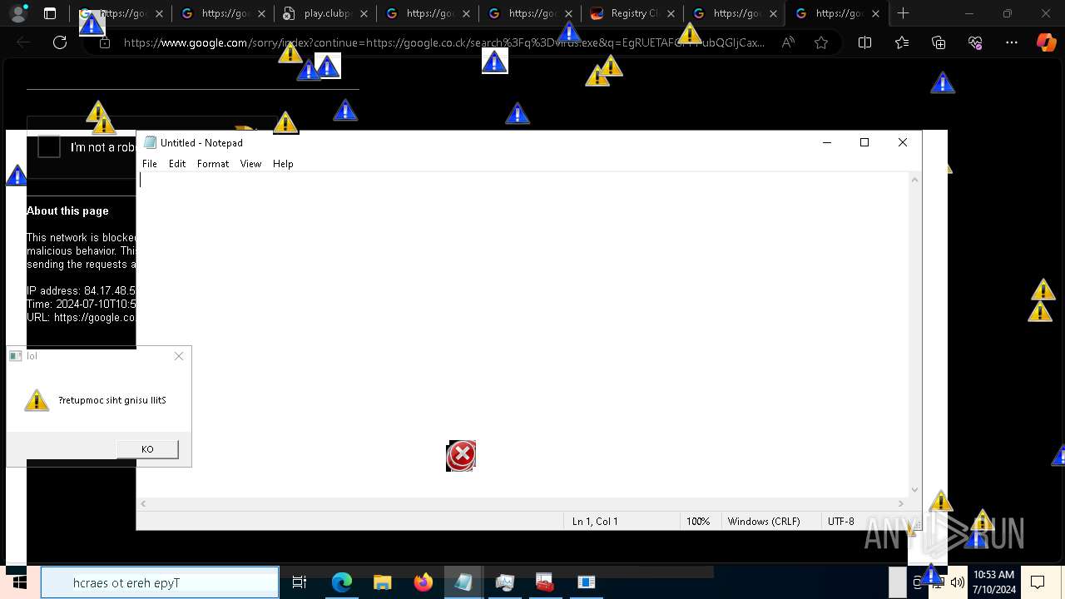
Task: Click the About this page heading
Action: 67,211
